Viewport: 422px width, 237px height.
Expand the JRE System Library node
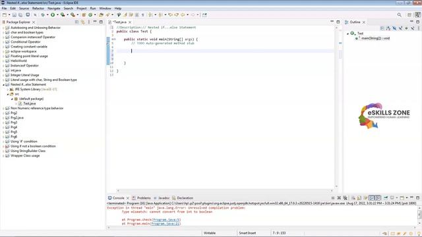click(x=8, y=90)
